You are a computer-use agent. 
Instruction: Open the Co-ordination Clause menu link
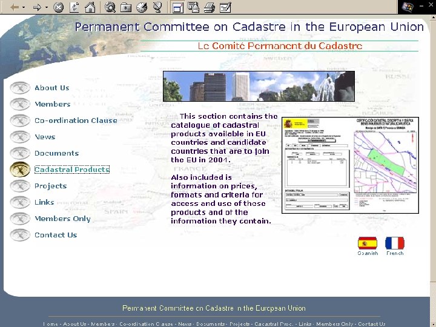(76, 121)
